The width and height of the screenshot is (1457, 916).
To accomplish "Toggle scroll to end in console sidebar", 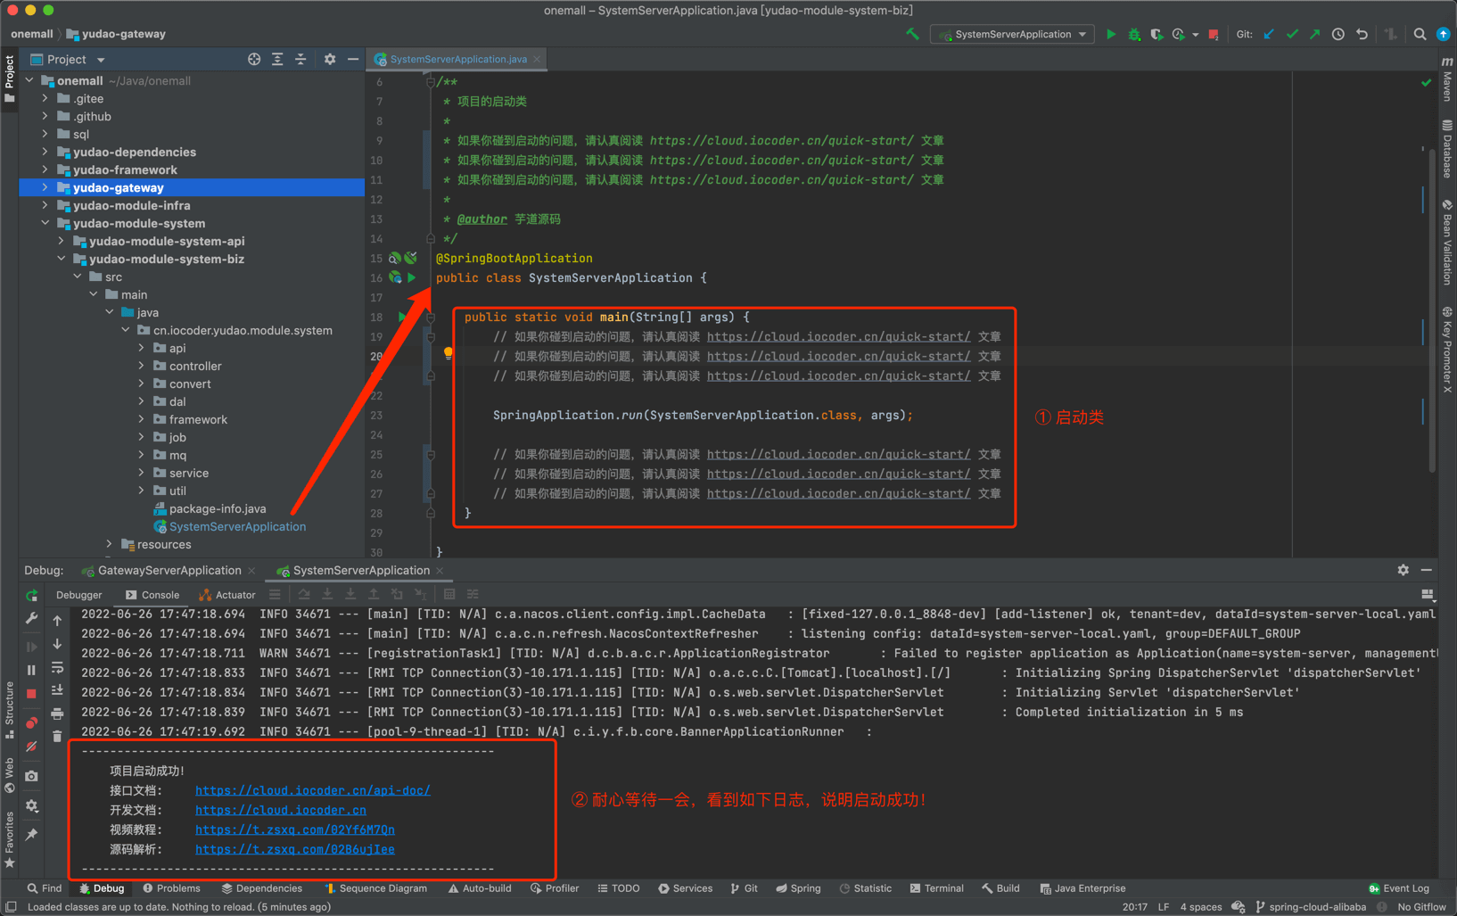I will pyautogui.click(x=57, y=689).
